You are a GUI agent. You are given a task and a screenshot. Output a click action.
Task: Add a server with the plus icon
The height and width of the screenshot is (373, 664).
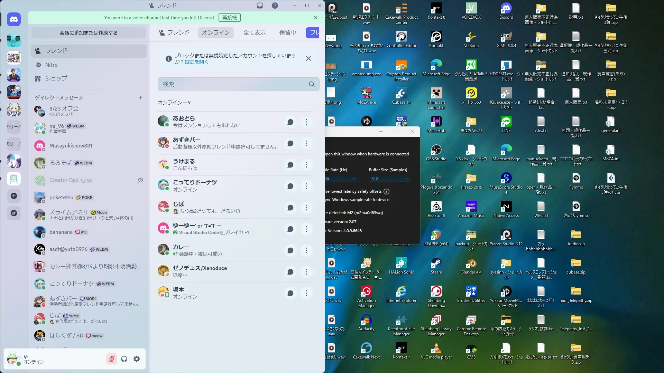coord(14,196)
